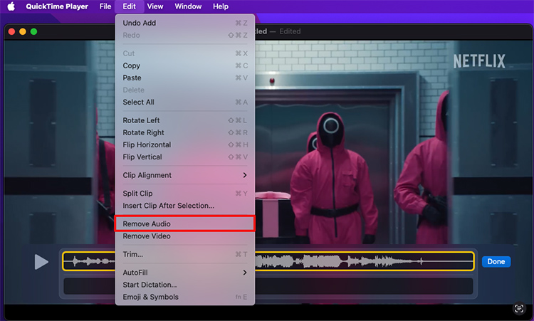The width and height of the screenshot is (534, 321).
Task: Close the QuickTime window with red button
Action: coord(11,31)
